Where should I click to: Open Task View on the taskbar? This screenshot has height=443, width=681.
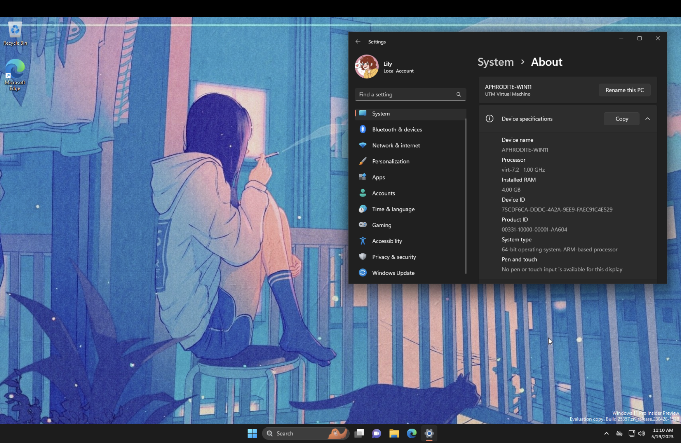click(x=359, y=433)
